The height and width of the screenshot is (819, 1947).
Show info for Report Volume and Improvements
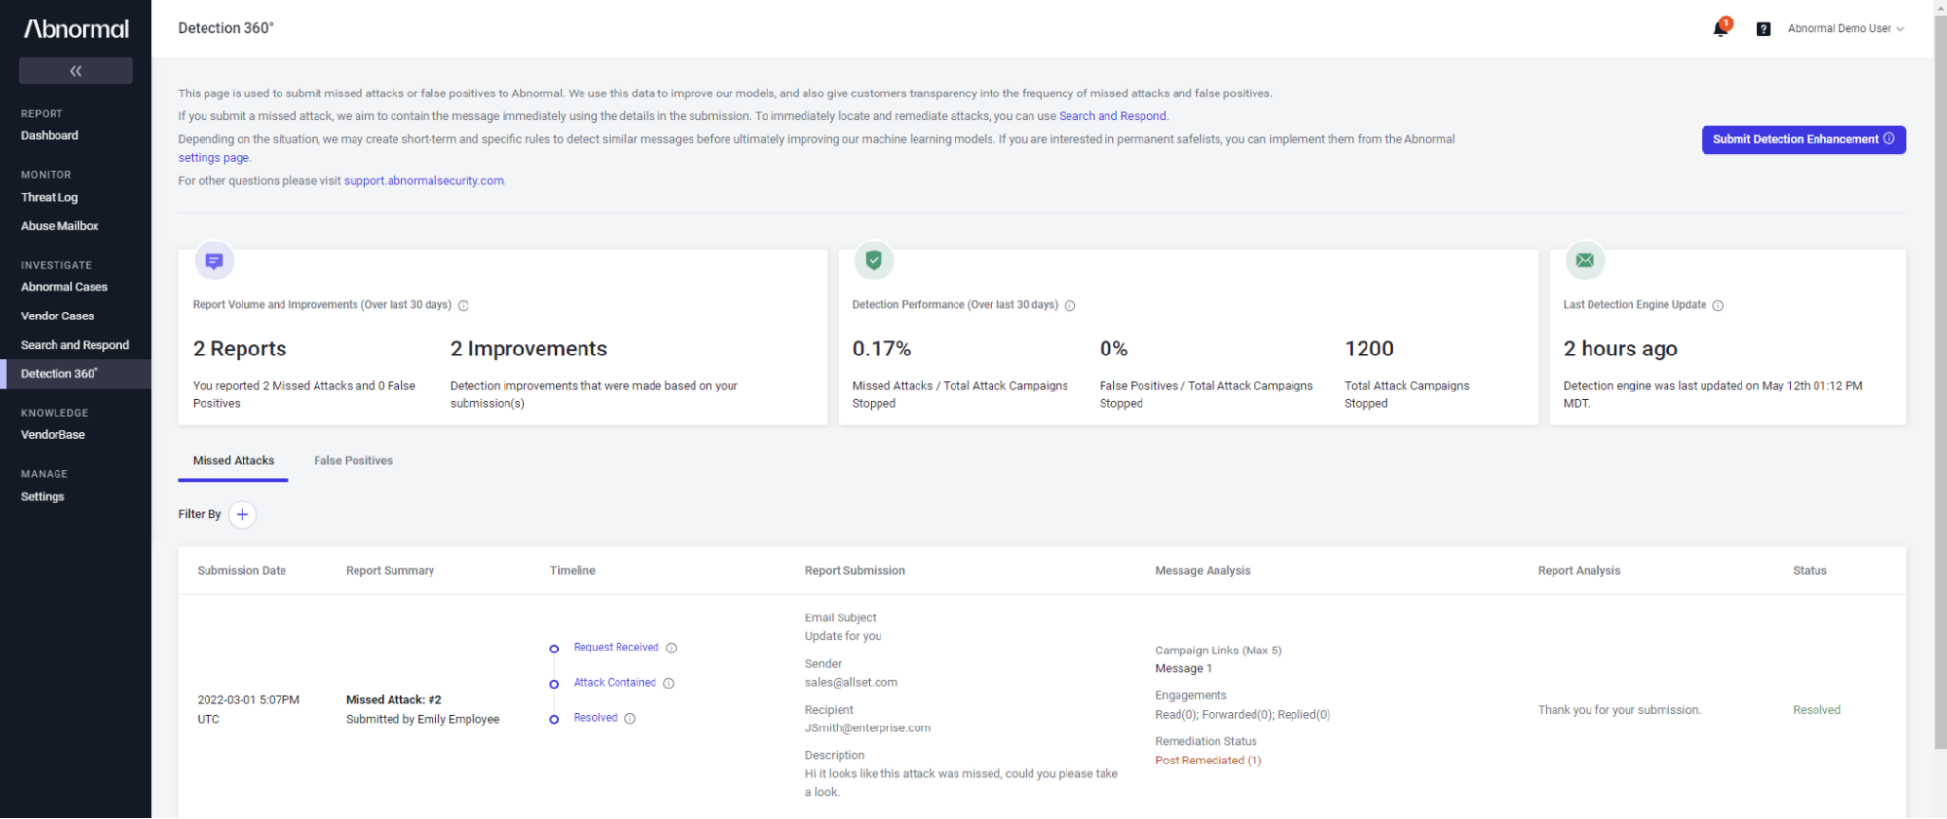[x=464, y=305]
